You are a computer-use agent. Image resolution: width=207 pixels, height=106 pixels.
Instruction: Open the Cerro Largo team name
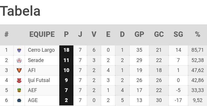click(41, 50)
